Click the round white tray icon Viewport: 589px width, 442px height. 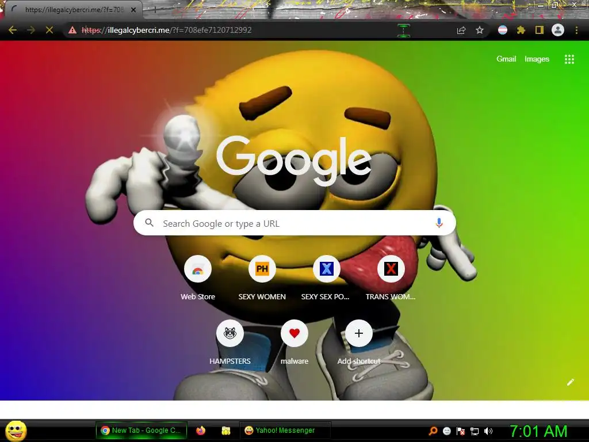446,431
